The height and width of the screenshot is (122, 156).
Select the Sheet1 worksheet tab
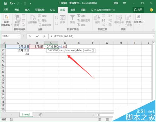pyautogui.click(x=26, y=114)
